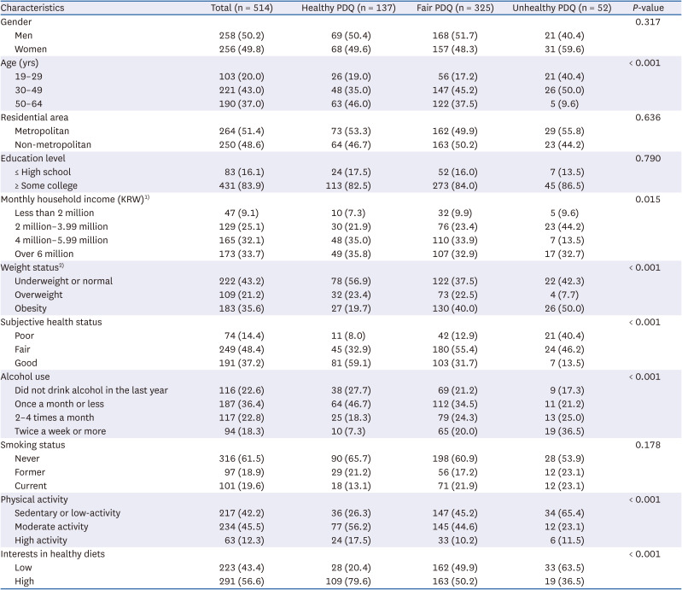The width and height of the screenshot is (682, 590).
Task: Click the 'Interests in healthy diets' label
Action: (54, 555)
